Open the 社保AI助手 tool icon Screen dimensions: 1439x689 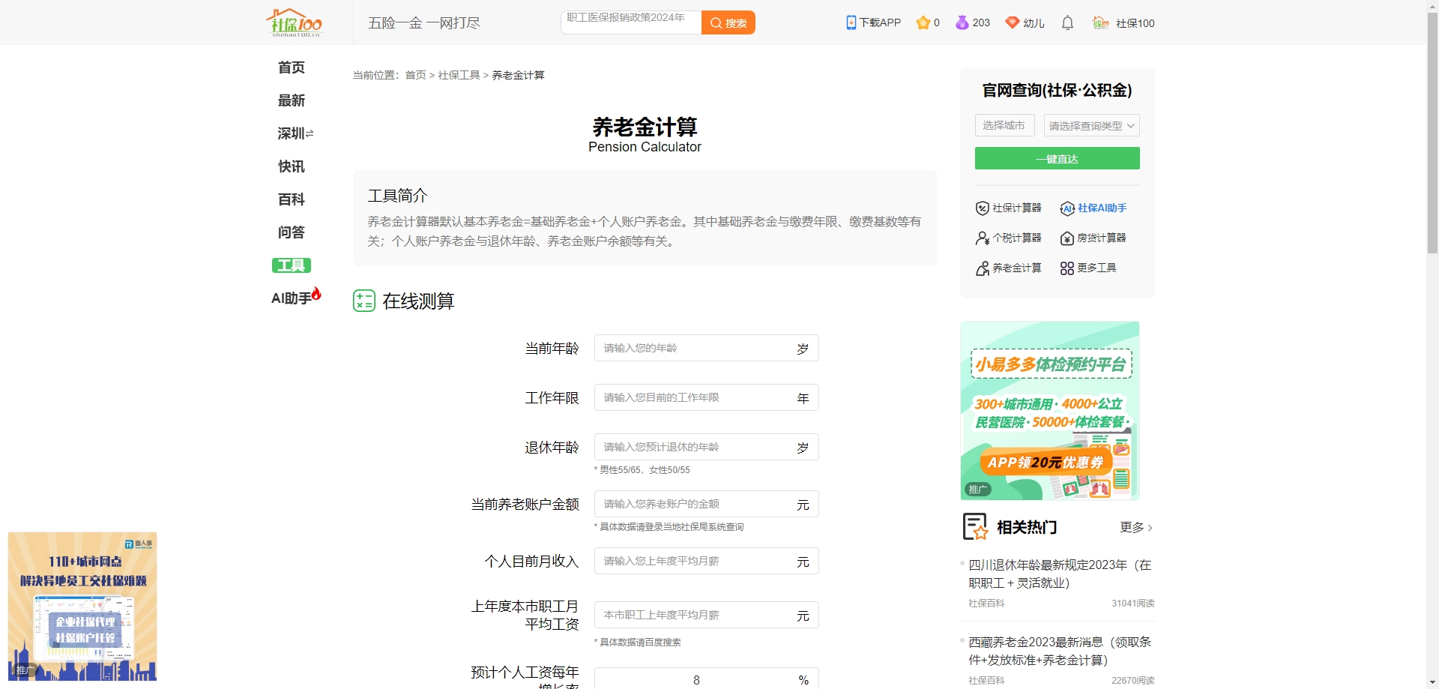[x=1067, y=208]
